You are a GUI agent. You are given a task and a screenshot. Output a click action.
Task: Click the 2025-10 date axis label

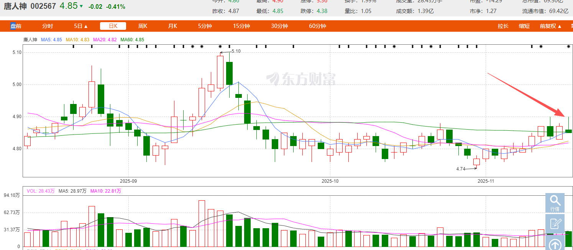(330, 181)
